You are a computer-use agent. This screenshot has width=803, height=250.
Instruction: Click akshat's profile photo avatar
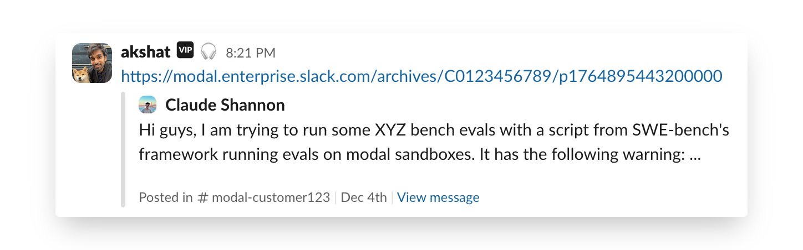(92, 62)
